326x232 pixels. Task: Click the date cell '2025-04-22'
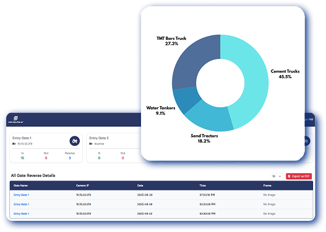[145, 213]
